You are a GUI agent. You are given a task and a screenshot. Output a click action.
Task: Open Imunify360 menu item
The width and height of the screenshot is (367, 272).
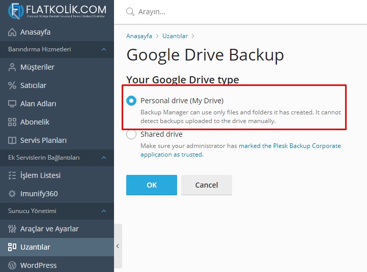pyautogui.click(x=57, y=194)
